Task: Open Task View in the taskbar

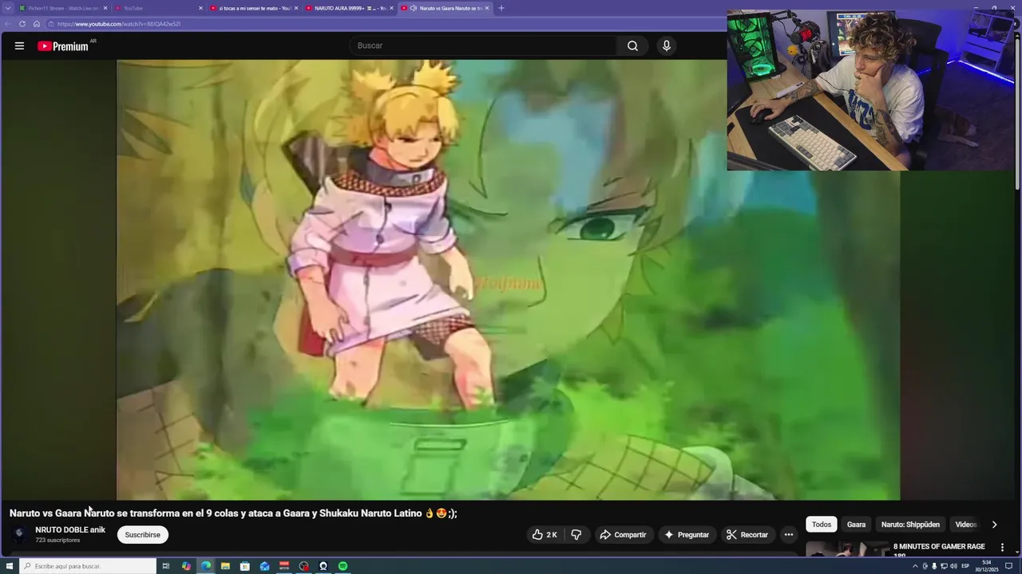Action: pyautogui.click(x=166, y=566)
